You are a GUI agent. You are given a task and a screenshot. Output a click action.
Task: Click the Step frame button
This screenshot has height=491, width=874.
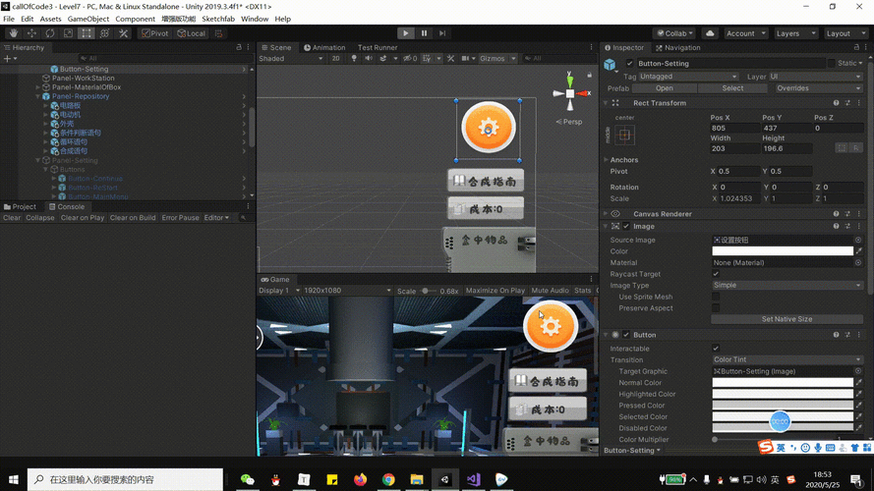(x=442, y=33)
